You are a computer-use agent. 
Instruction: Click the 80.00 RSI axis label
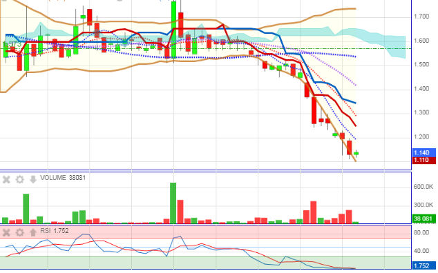tap(421, 232)
